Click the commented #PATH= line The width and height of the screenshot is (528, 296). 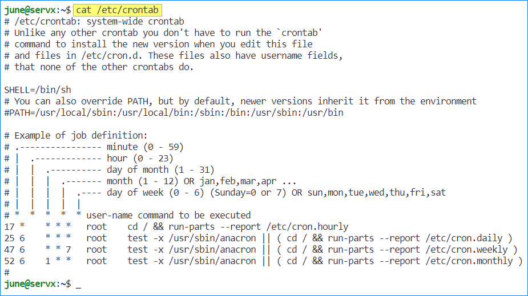pyautogui.click(x=174, y=112)
